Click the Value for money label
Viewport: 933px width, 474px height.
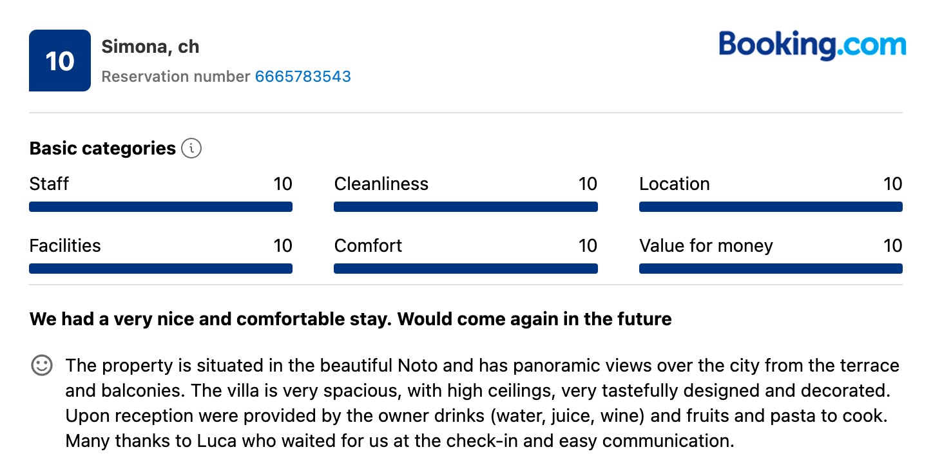click(706, 246)
